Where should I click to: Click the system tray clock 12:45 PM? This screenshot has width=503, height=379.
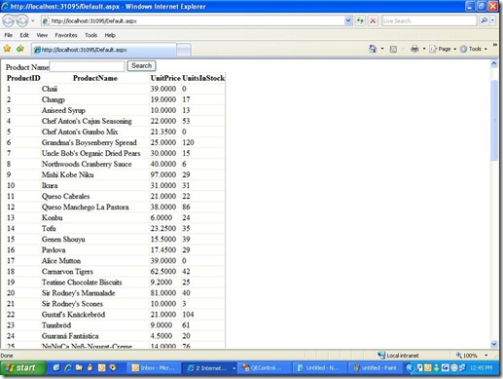point(481,367)
